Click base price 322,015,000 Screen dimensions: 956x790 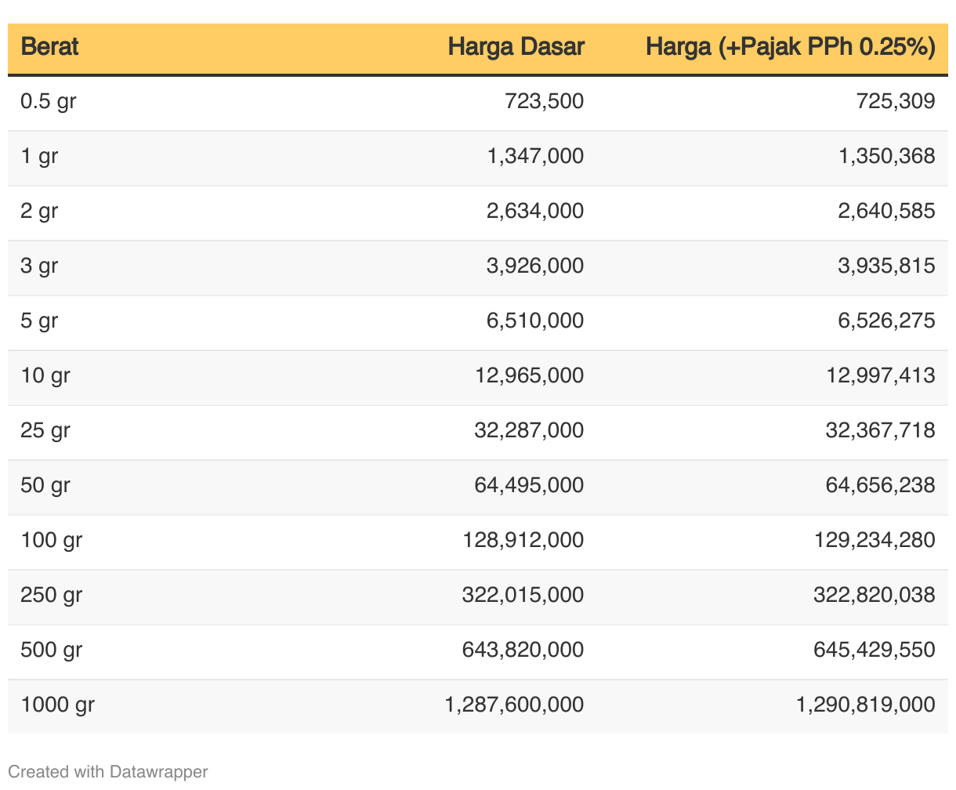click(x=523, y=595)
